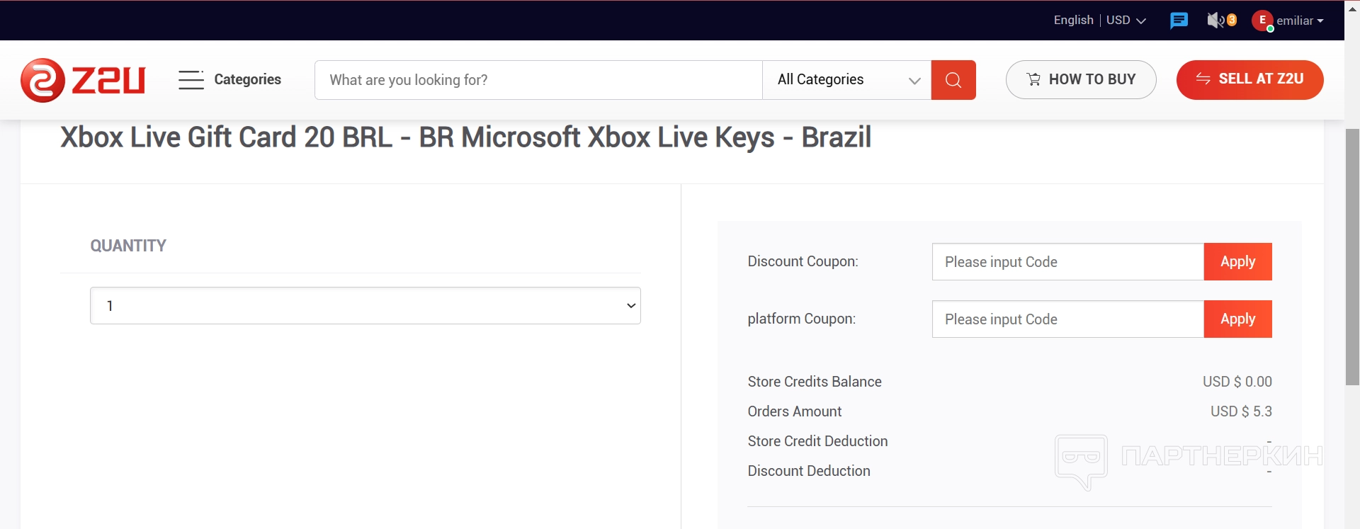Open the quantity selector dropdown
1360x529 pixels.
click(x=365, y=306)
